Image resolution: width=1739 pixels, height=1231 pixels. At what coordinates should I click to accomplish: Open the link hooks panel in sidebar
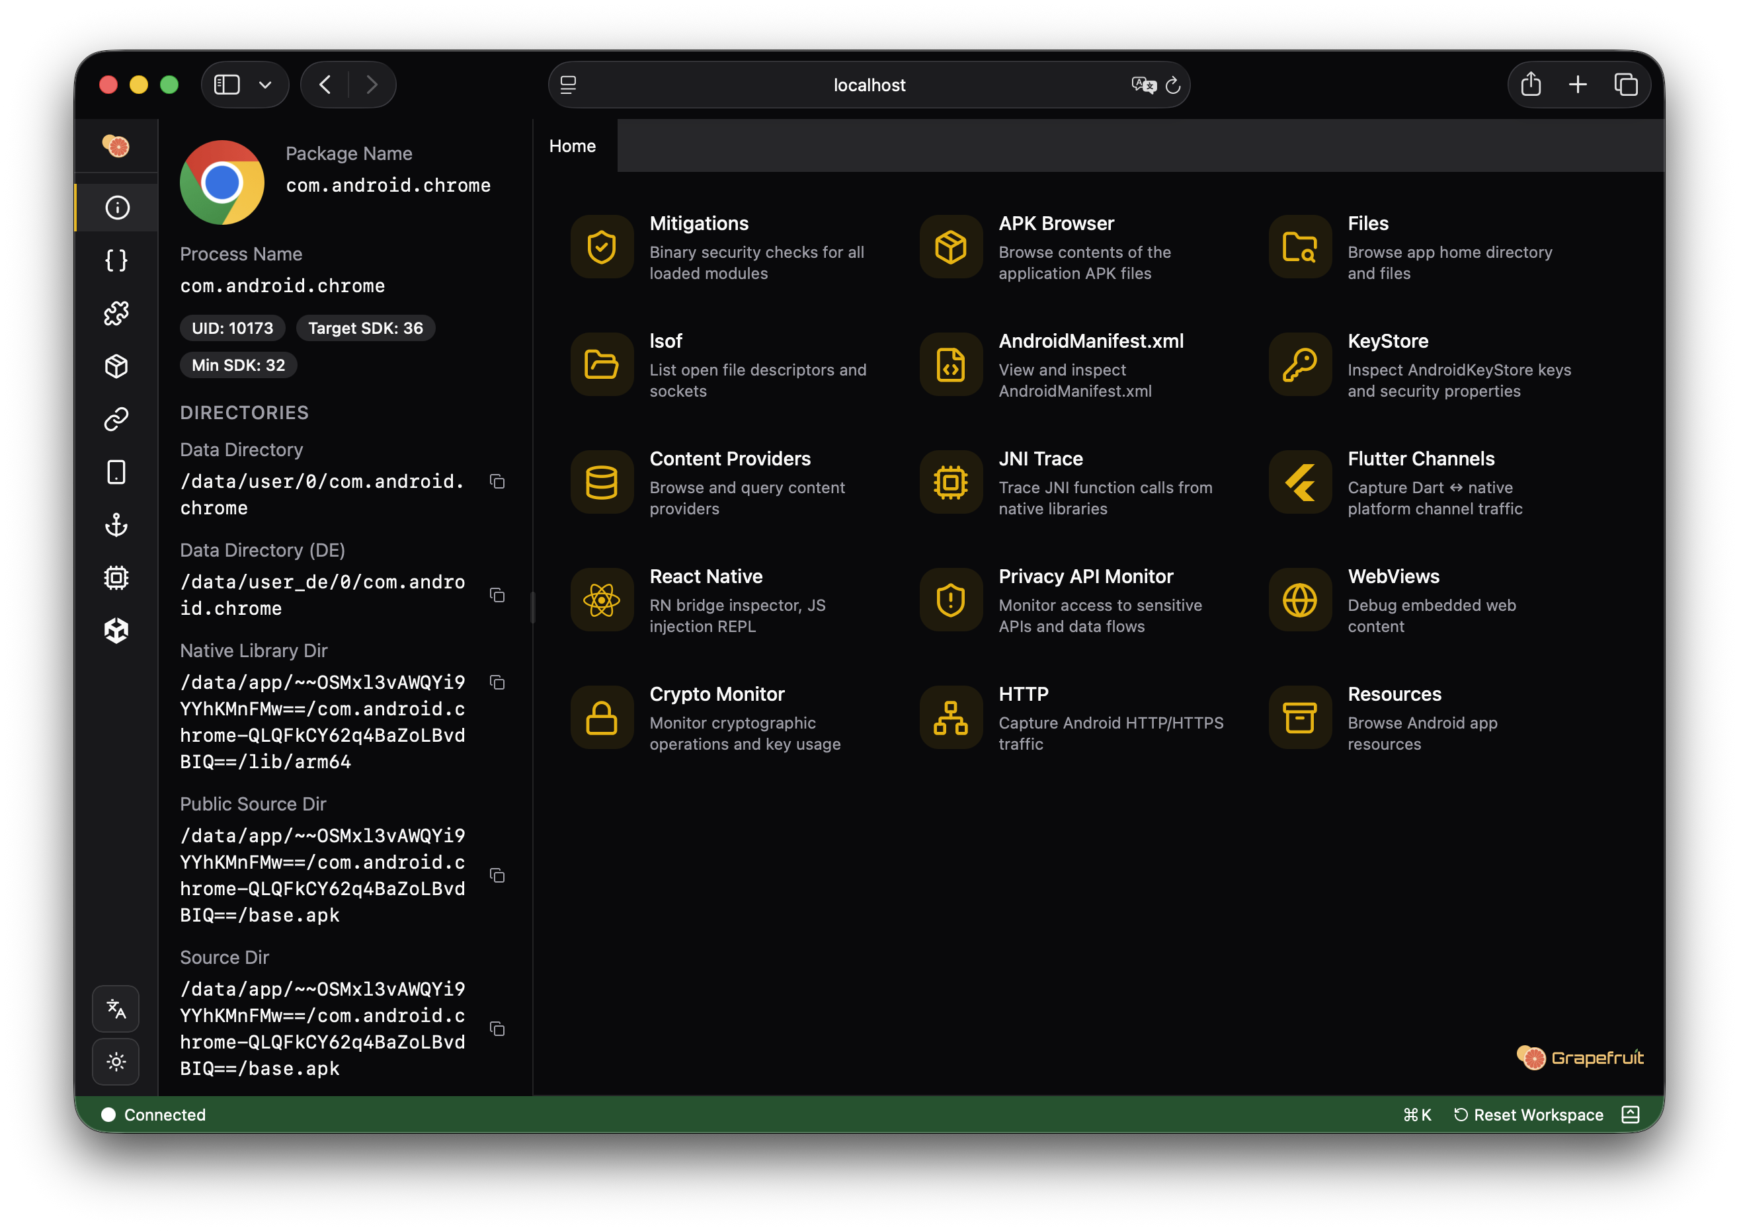coord(115,419)
